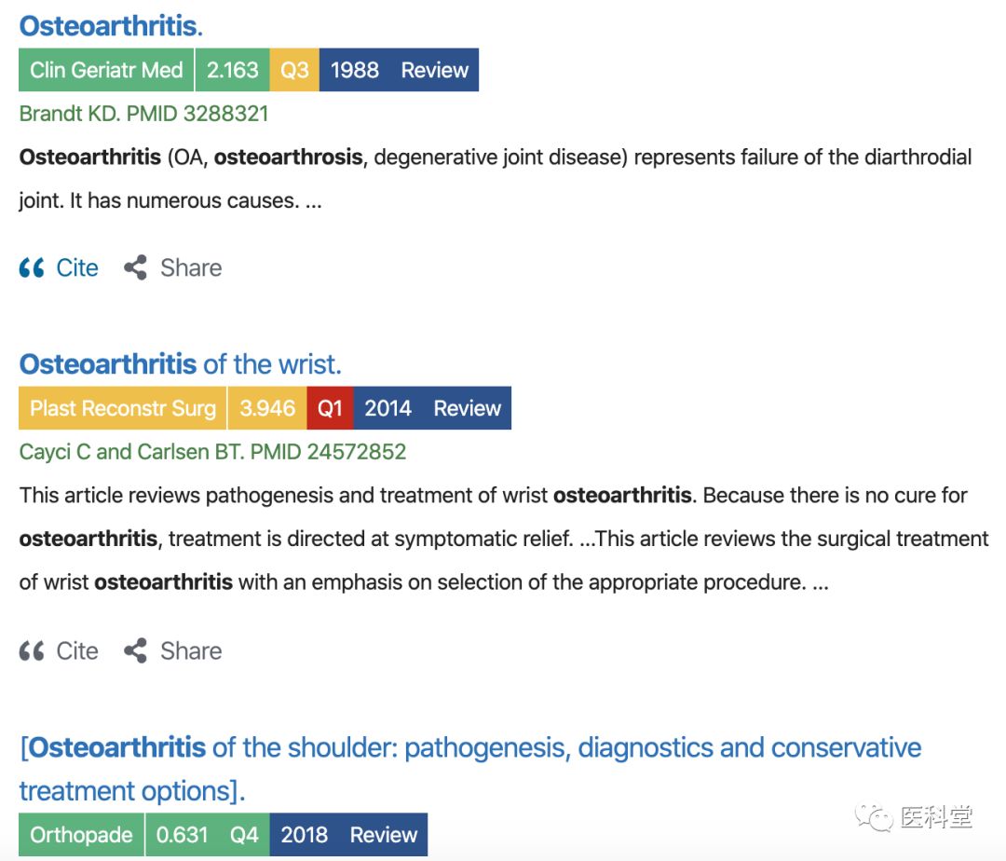This screenshot has height=861, width=1006.
Task: Click the 1988 Review badge
Action: [x=399, y=70]
